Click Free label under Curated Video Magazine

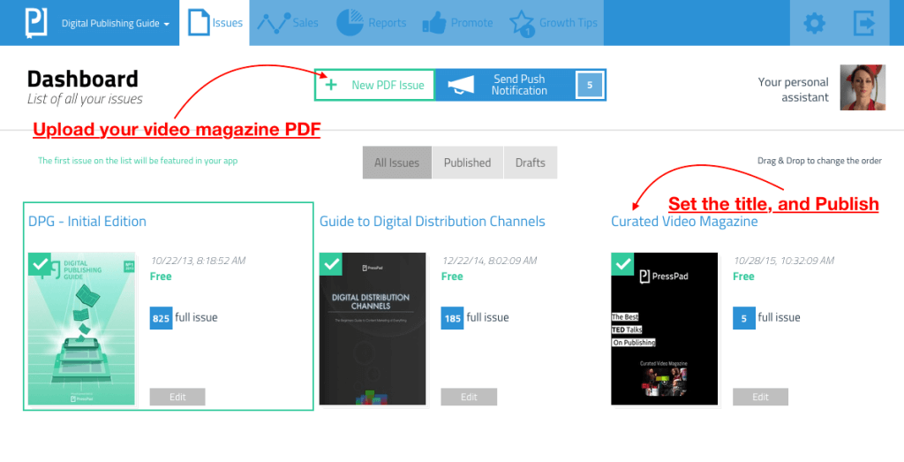tap(743, 276)
